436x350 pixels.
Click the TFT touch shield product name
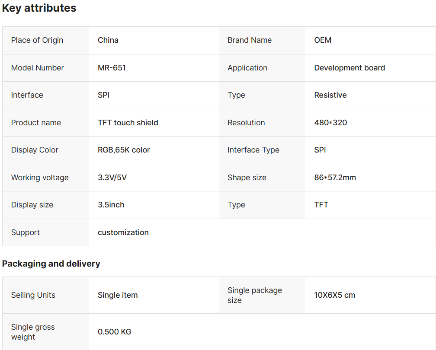point(128,123)
